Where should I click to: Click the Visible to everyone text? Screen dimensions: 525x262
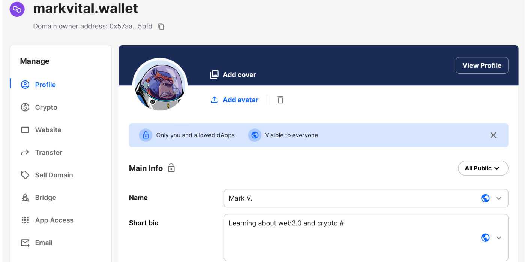[291, 135]
